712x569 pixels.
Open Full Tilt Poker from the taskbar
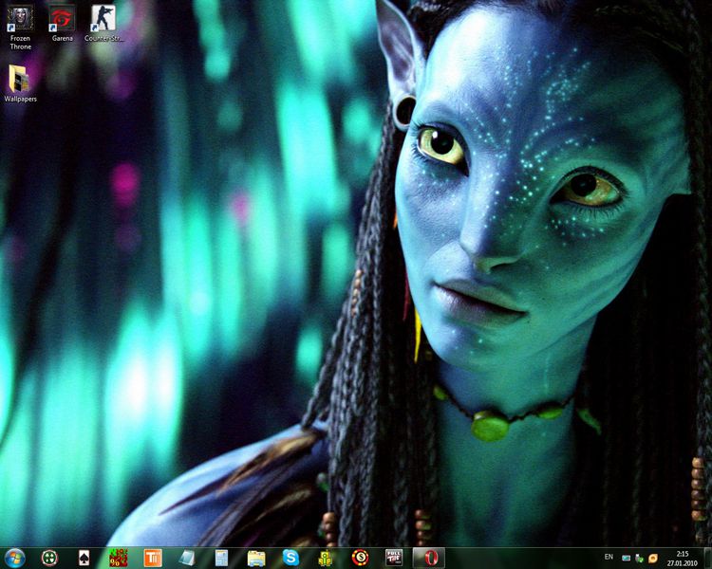394,559
